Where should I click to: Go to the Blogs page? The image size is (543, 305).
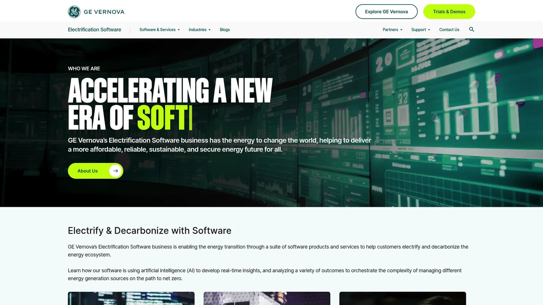pos(225,30)
